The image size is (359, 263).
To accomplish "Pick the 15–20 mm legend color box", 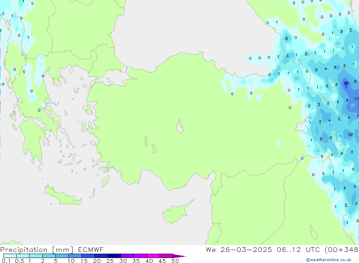I will (x=88, y=256).
